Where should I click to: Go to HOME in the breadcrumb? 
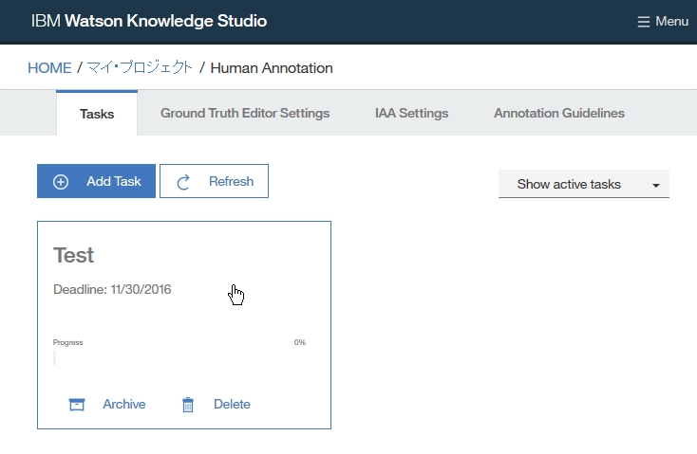click(49, 68)
